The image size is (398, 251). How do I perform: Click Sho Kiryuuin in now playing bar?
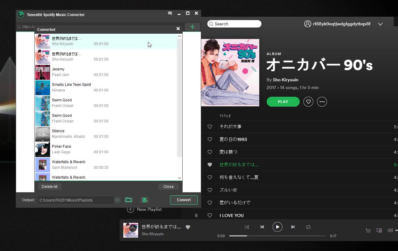[x=153, y=234]
